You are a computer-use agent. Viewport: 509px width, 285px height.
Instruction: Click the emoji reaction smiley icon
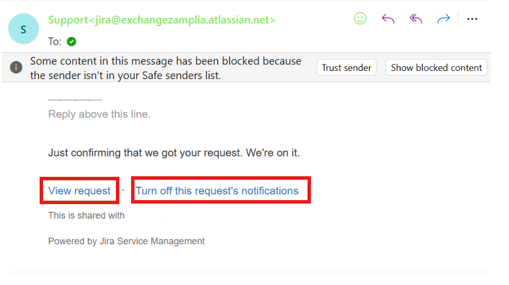point(360,19)
